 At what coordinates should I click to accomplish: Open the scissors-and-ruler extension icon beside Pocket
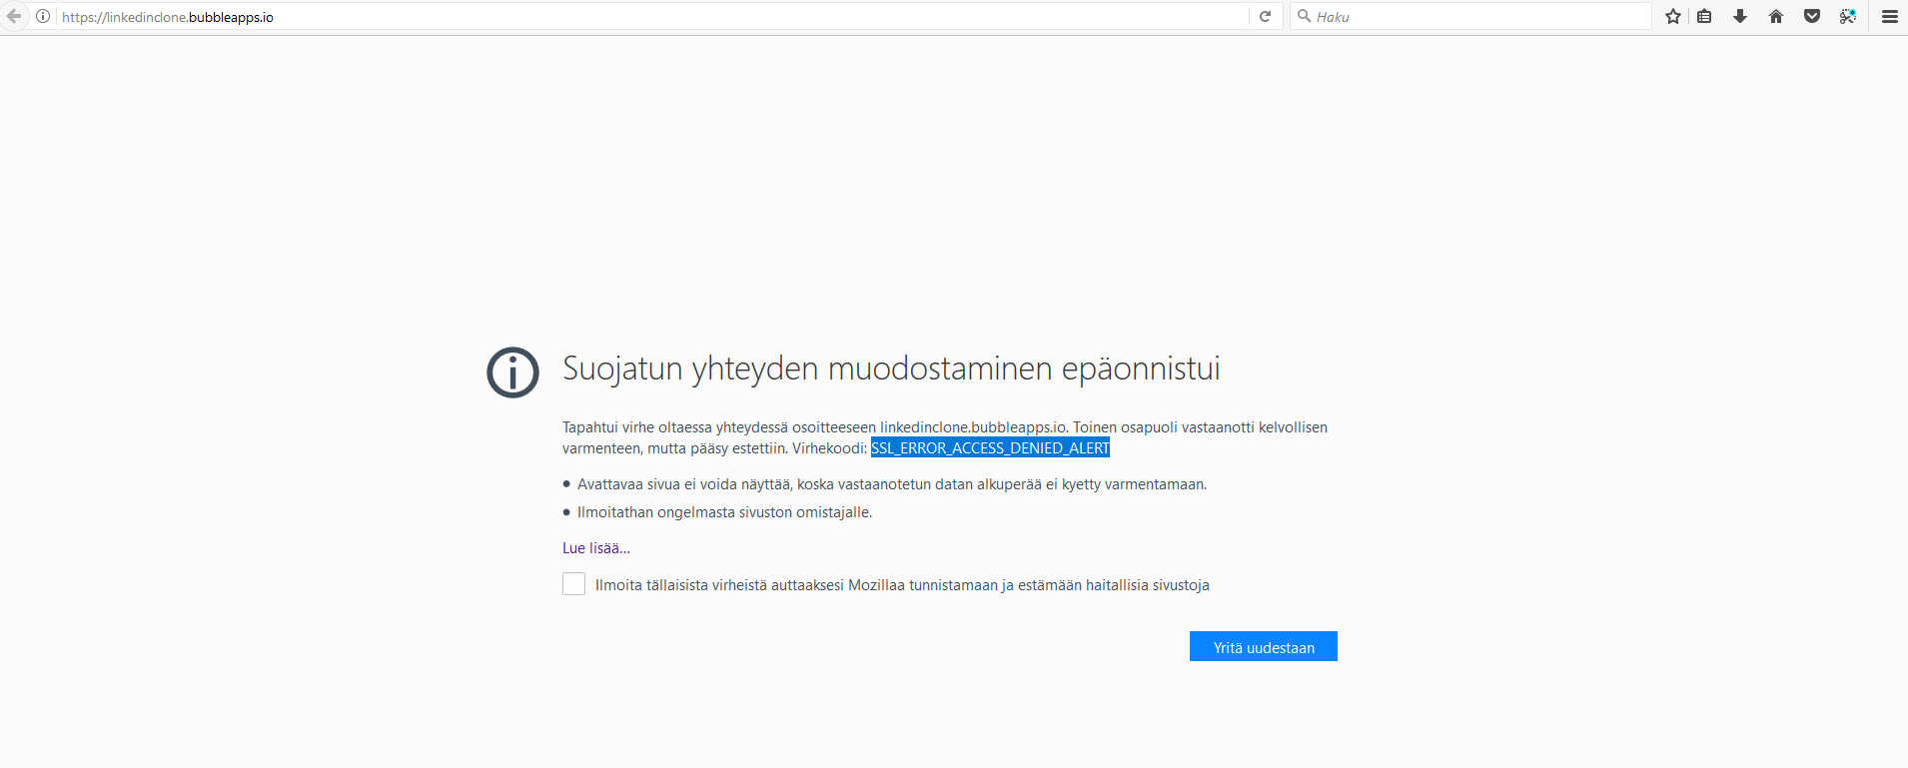[1848, 16]
